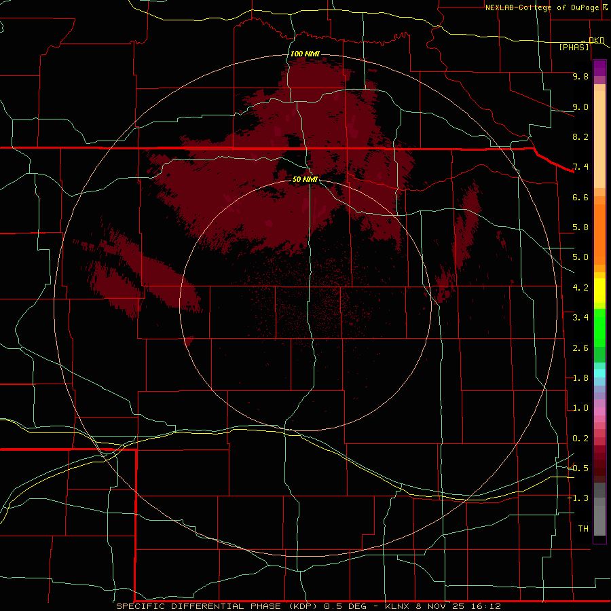The image size is (611, 611).
Task: Click the 7.4 scale value
Action: point(580,167)
